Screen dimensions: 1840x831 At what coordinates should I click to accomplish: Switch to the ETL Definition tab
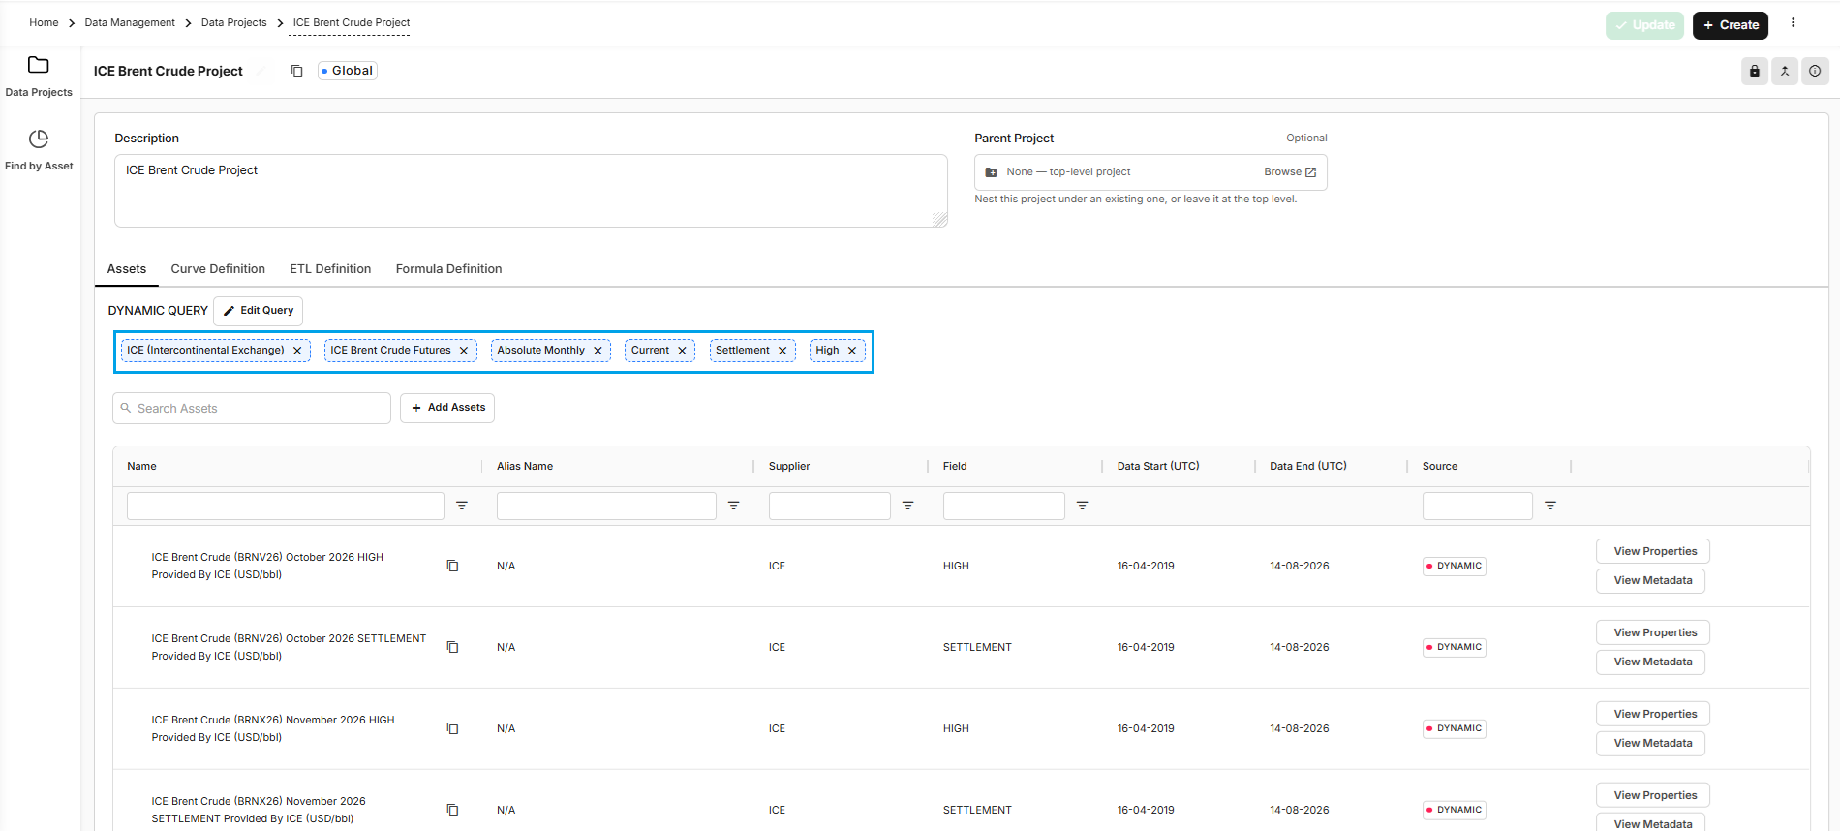330,269
